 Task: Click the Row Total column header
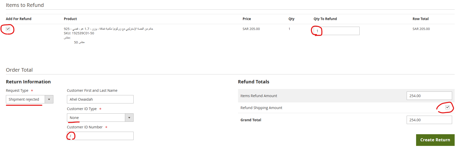click(x=420, y=19)
